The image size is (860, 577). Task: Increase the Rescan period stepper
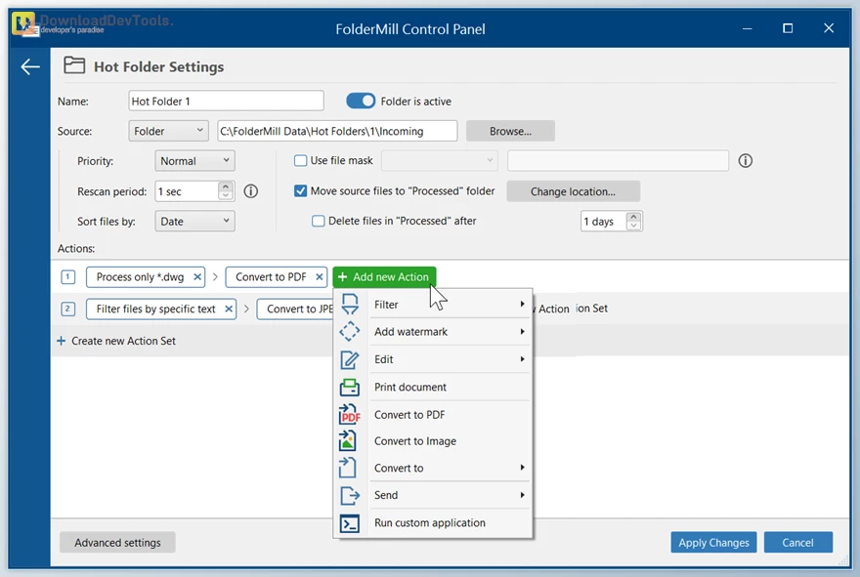[x=226, y=186]
